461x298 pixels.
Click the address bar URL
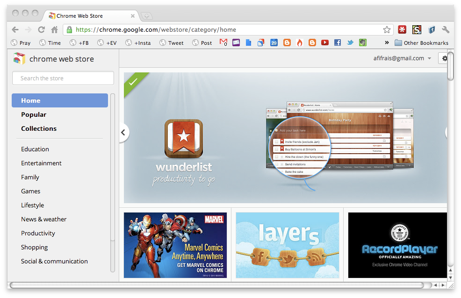coord(156,29)
